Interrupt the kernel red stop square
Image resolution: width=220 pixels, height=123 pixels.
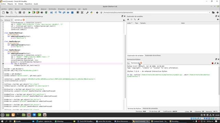click(x=212, y=63)
